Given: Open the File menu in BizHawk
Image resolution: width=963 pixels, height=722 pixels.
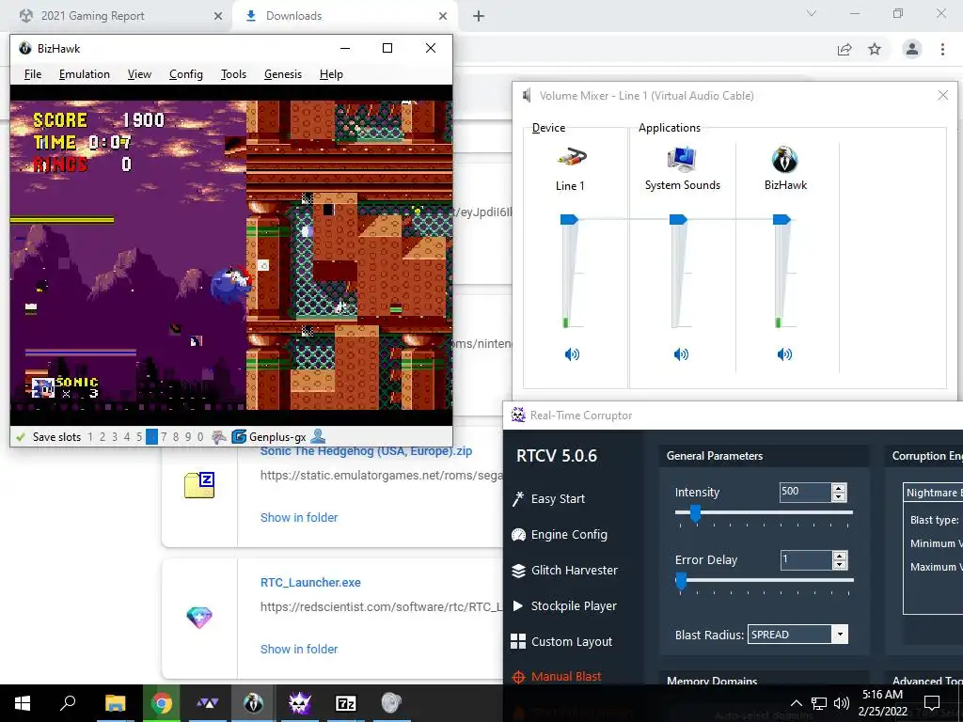Looking at the screenshot, I should [33, 74].
